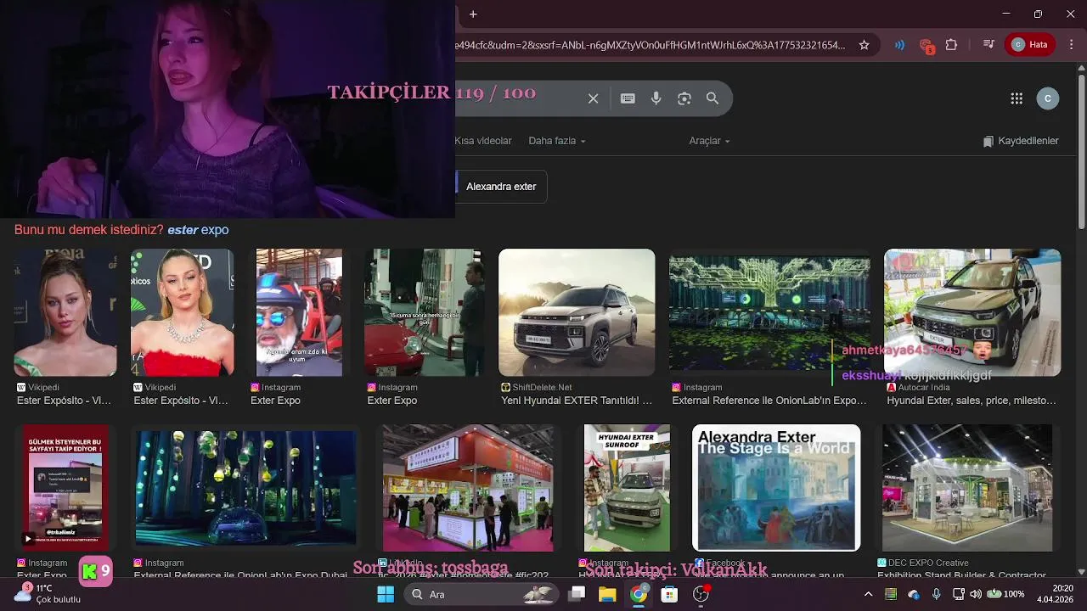Click the page scrollbar on the right
The height and width of the screenshot is (611, 1087).
1081,153
